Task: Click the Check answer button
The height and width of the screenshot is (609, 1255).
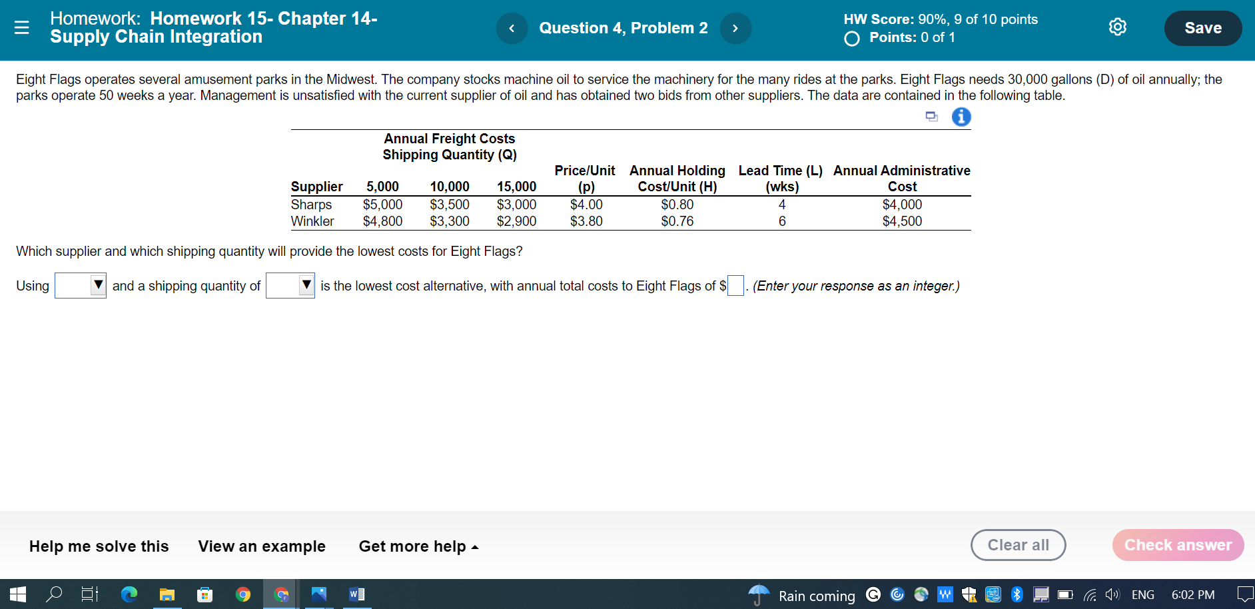Action: (x=1178, y=545)
